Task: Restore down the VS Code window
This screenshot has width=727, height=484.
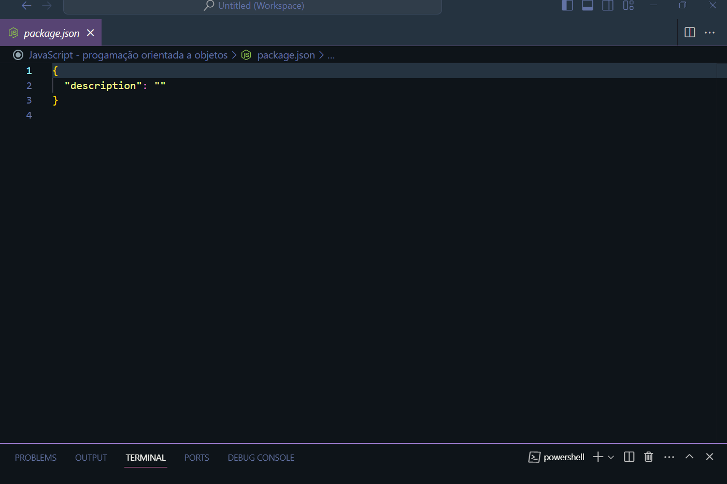Action: pos(682,5)
